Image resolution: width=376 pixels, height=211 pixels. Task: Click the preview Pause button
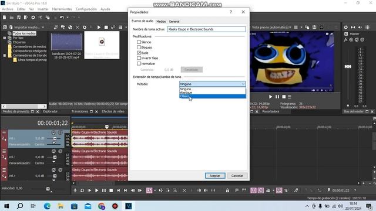[x=277, y=97]
